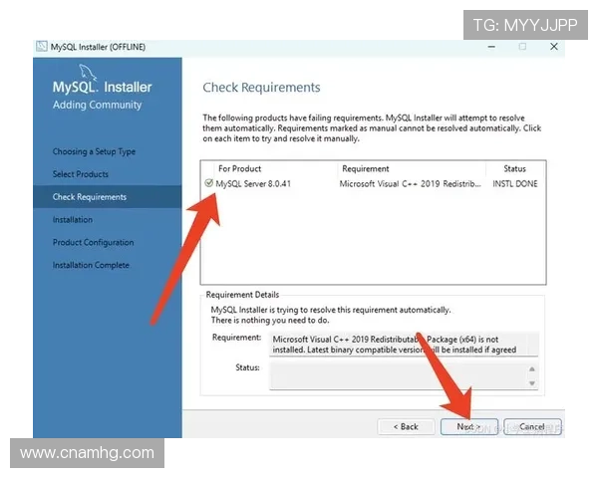Maximize the MySQL Installer window
Viewport: 598px width, 478px height.
coord(523,47)
